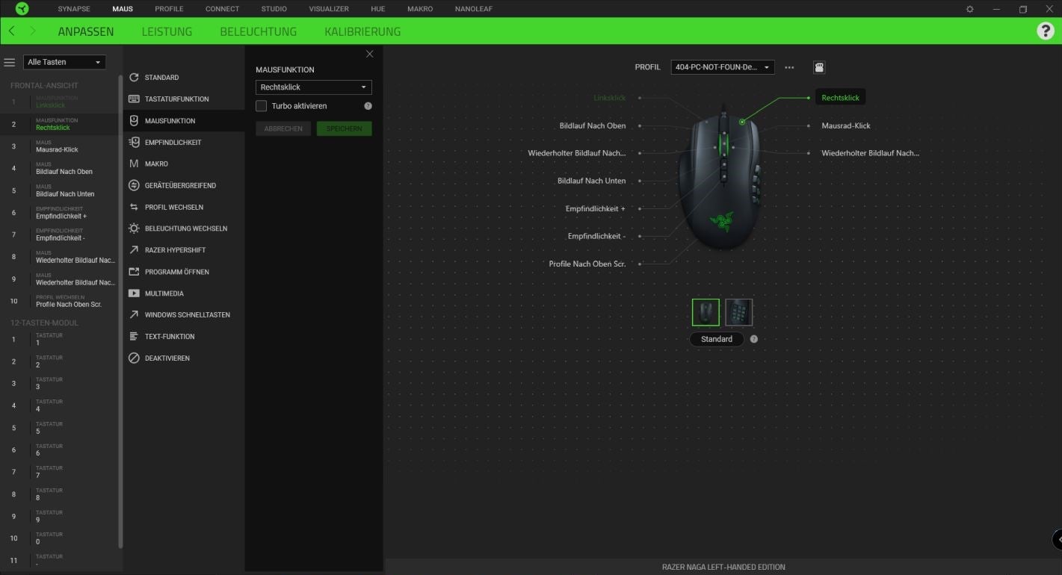Screen dimensions: 1062x575
Task: Select the Mausfunktion mouse icon
Action: 135,120
